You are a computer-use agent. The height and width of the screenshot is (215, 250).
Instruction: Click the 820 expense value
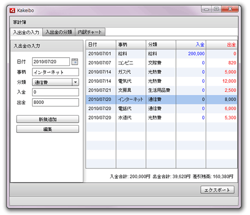pos(232,63)
